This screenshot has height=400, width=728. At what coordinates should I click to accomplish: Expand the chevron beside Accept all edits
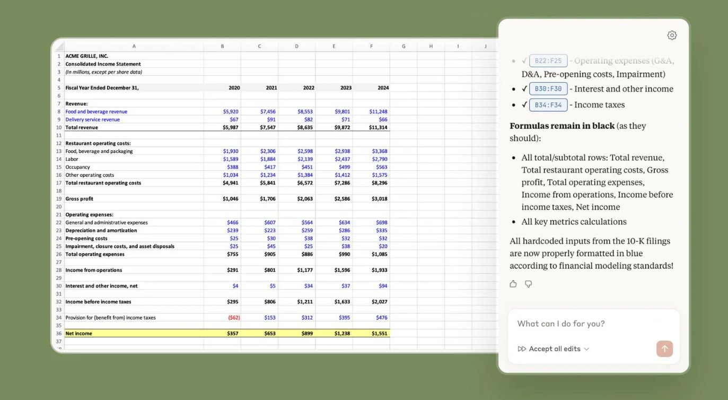[586, 349]
